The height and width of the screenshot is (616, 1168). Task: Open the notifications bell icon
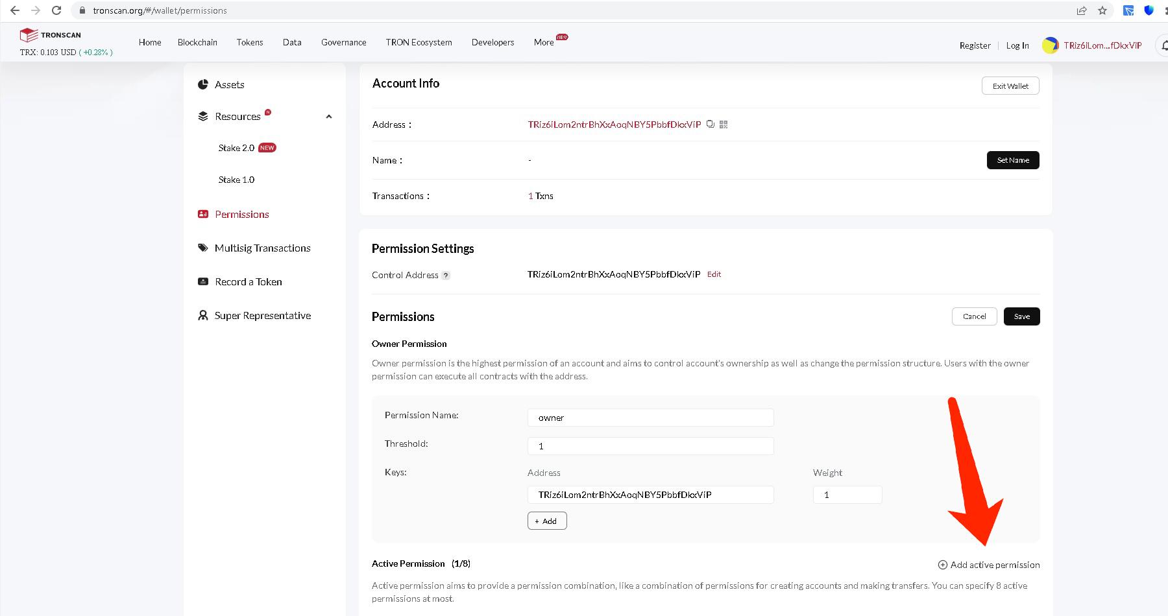tap(1164, 45)
